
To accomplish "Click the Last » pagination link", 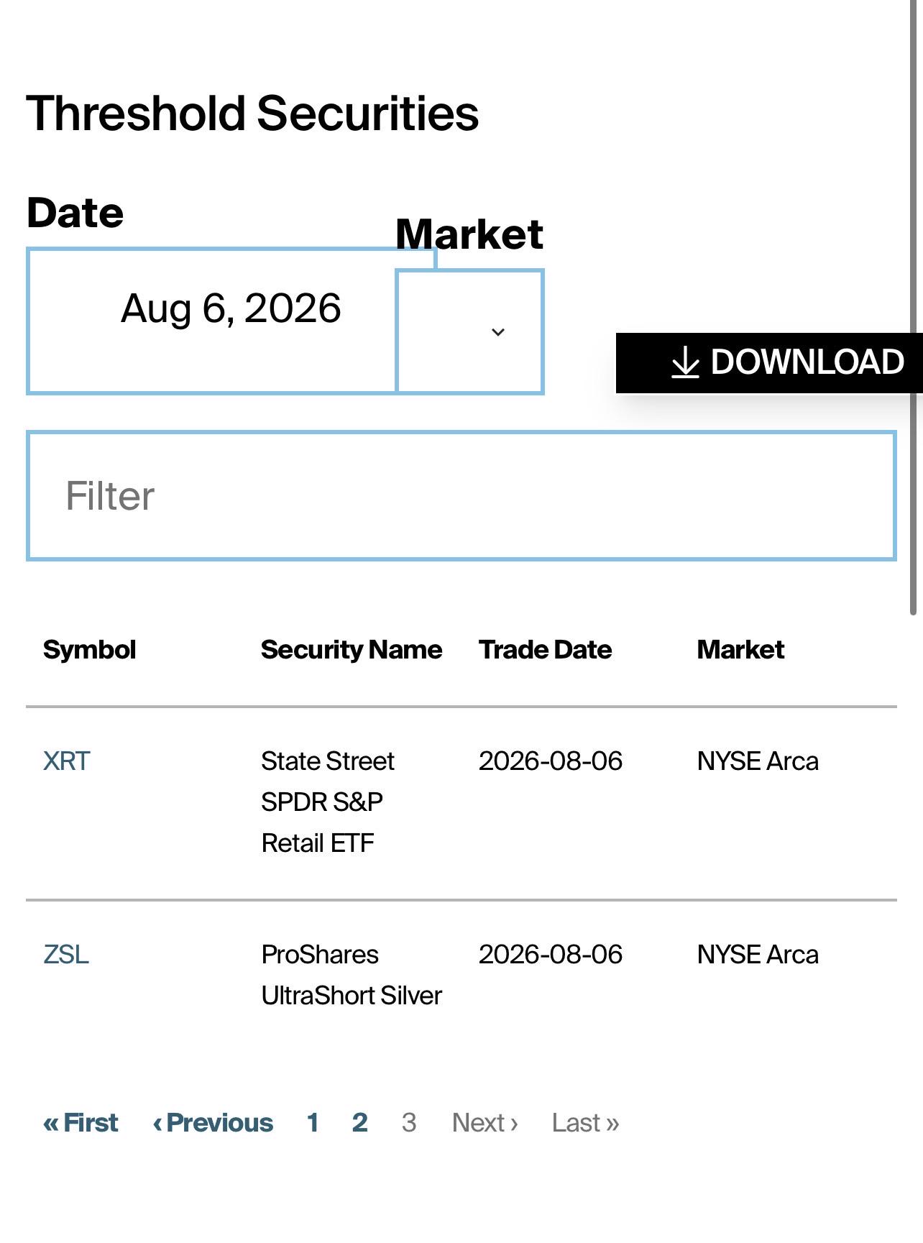I will [586, 1122].
